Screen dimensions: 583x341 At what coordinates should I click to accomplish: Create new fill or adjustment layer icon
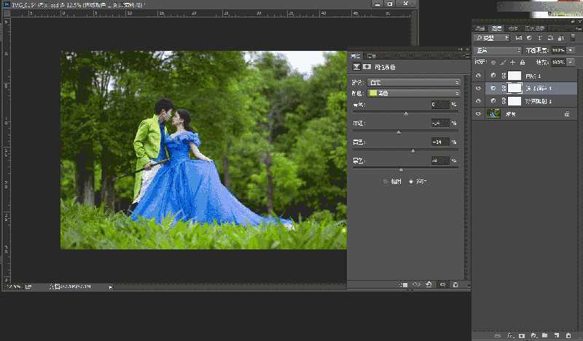(533, 336)
